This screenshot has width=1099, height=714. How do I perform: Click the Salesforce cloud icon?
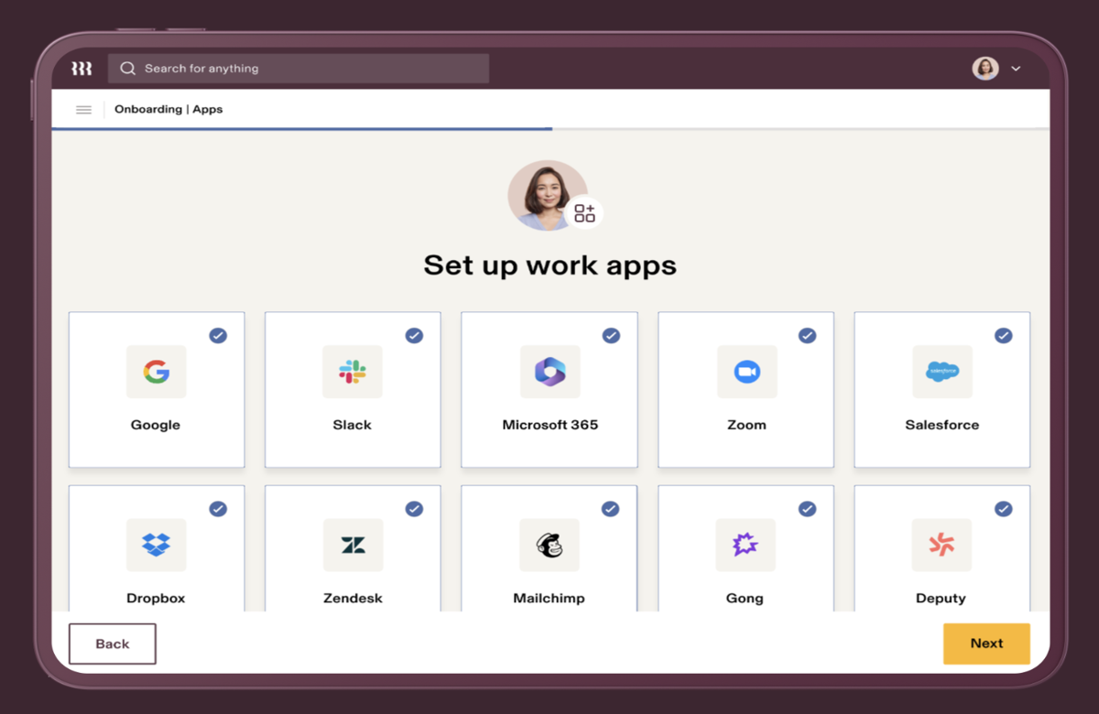[x=942, y=372]
